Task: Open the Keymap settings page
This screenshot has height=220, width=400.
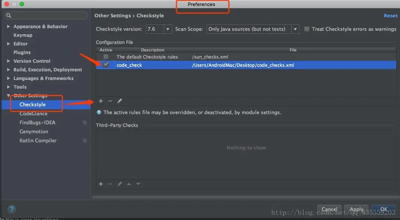Action: [23, 35]
